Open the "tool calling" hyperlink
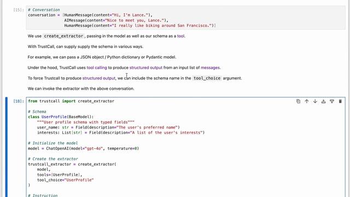 coord(97,67)
